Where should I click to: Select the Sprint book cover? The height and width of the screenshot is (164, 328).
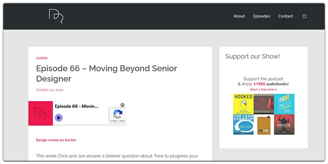click(x=284, y=104)
